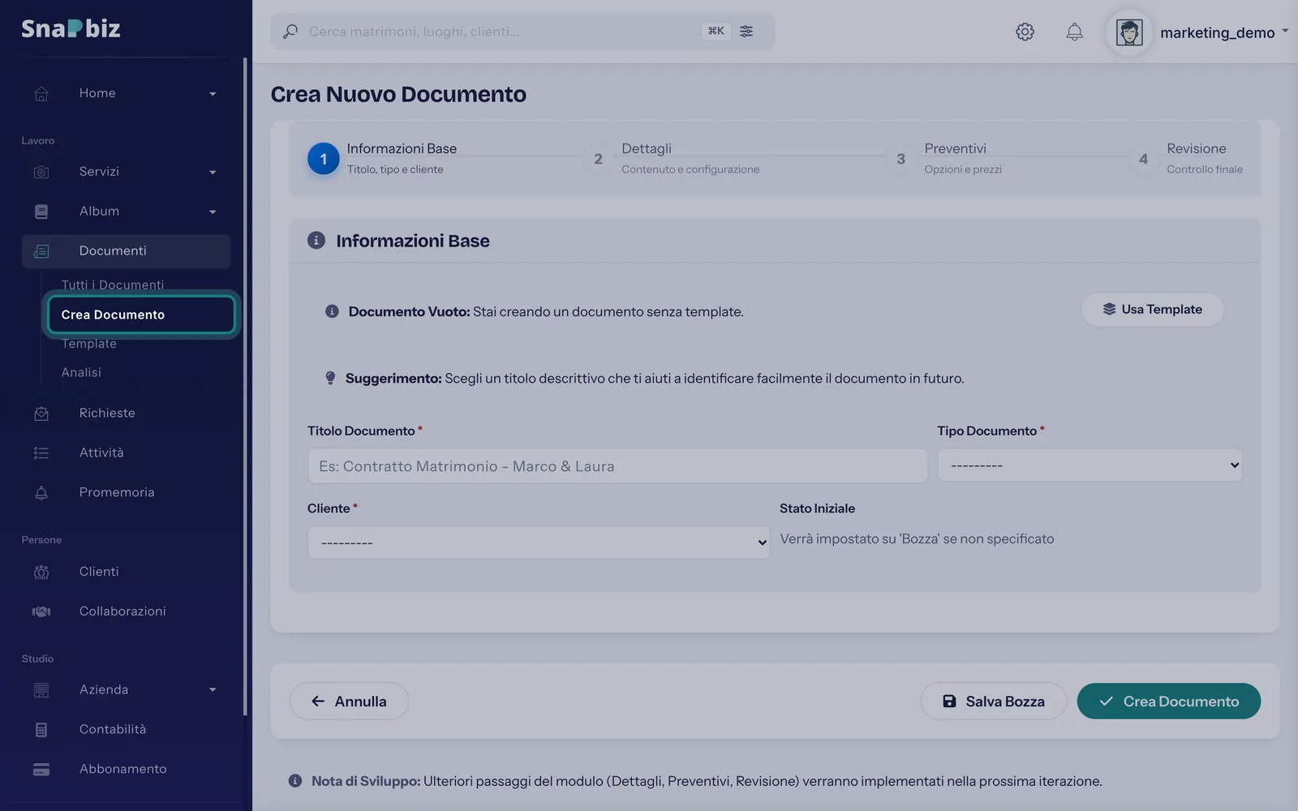Viewport: 1298px width, 811px height.
Task: Click the search filter sliders icon
Action: [746, 32]
